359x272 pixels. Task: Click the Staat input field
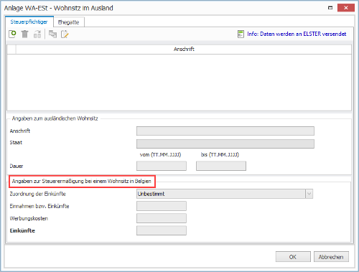[225, 144]
